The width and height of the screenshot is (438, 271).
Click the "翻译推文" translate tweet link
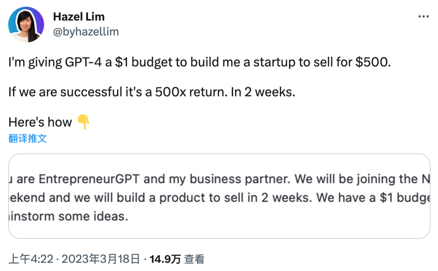click(28, 138)
